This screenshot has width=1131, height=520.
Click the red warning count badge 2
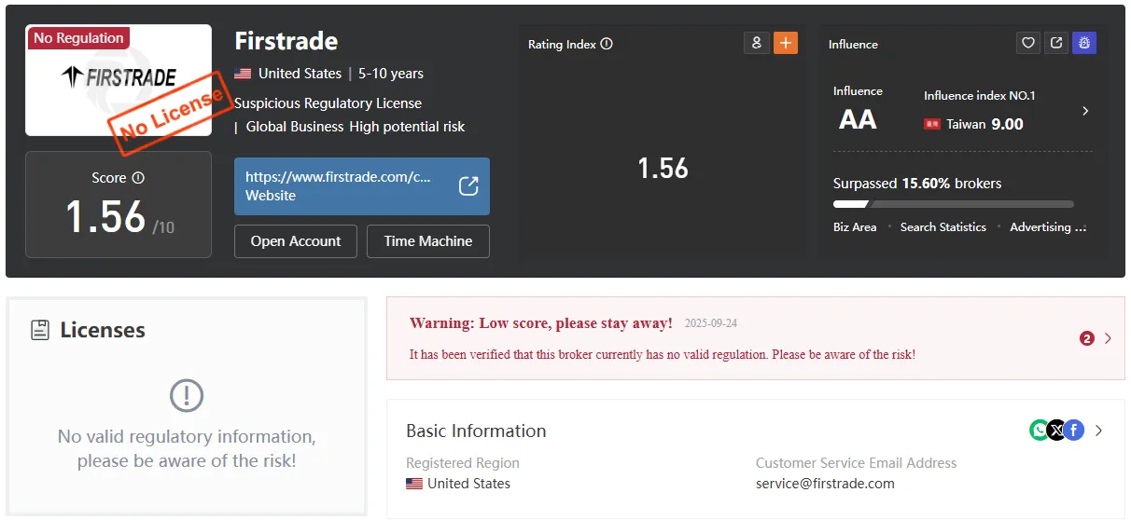[1086, 338]
